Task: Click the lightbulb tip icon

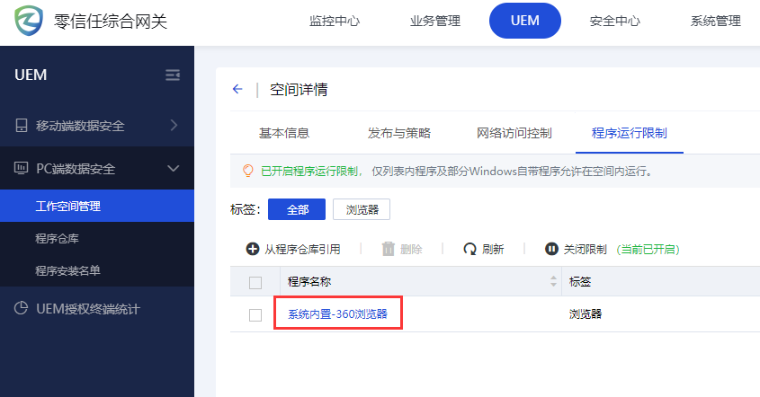Action: pyautogui.click(x=247, y=171)
